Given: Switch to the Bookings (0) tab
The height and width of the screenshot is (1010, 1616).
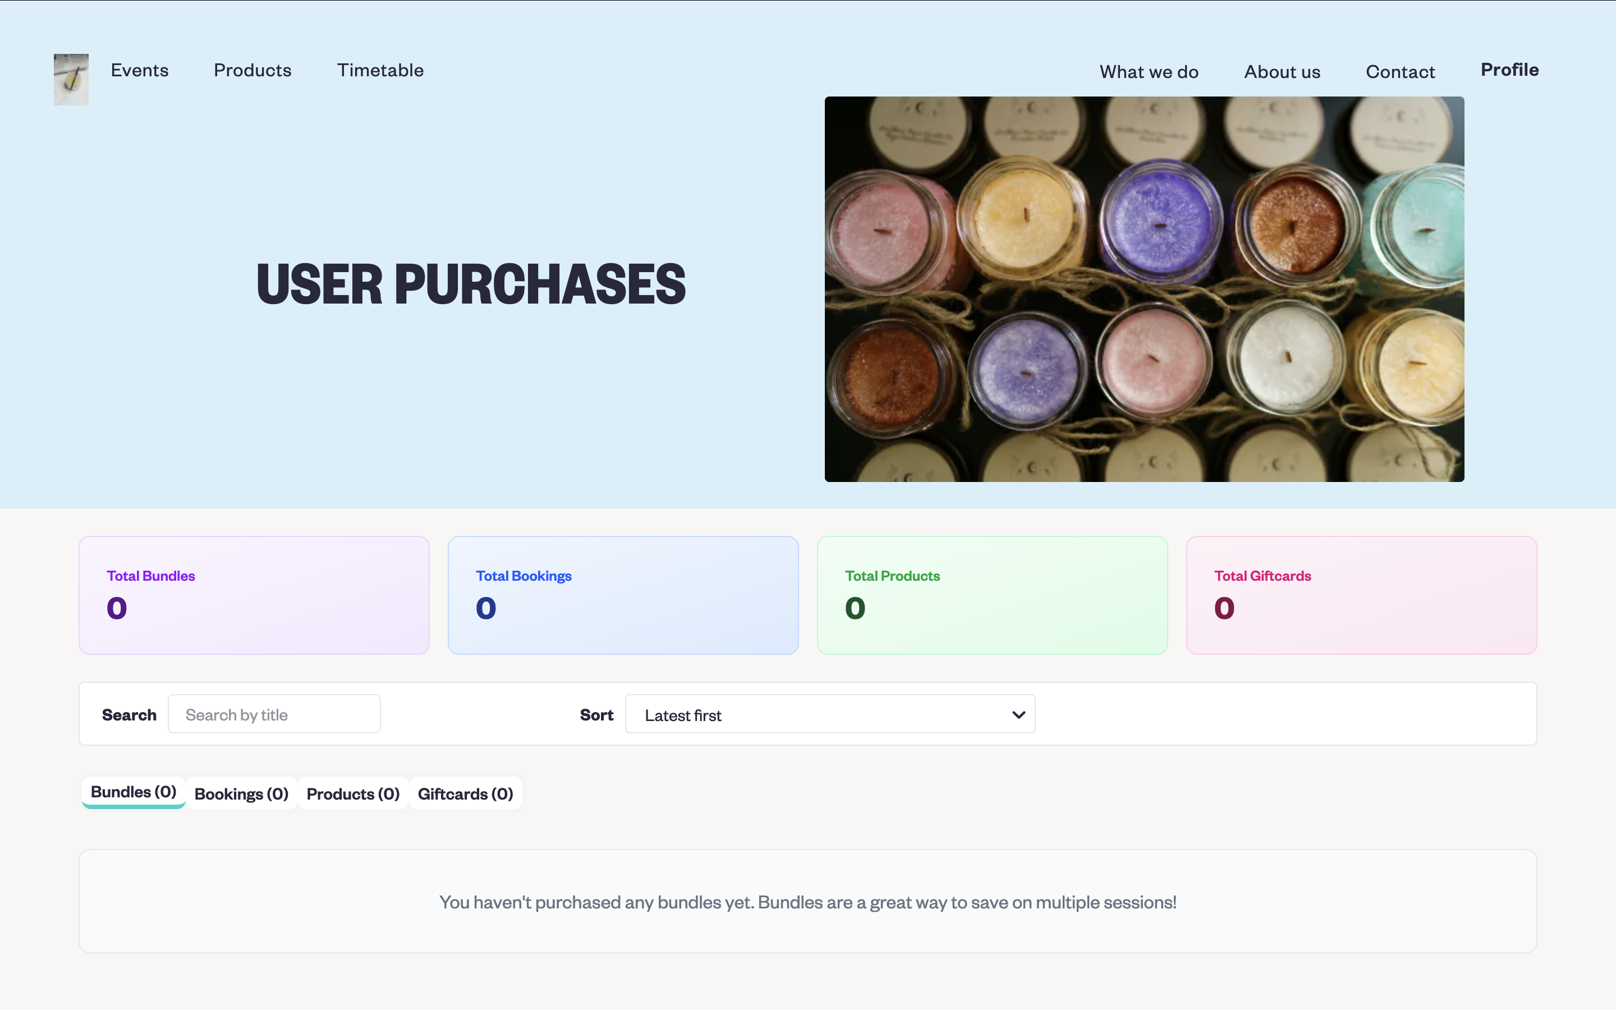Looking at the screenshot, I should coord(241,793).
